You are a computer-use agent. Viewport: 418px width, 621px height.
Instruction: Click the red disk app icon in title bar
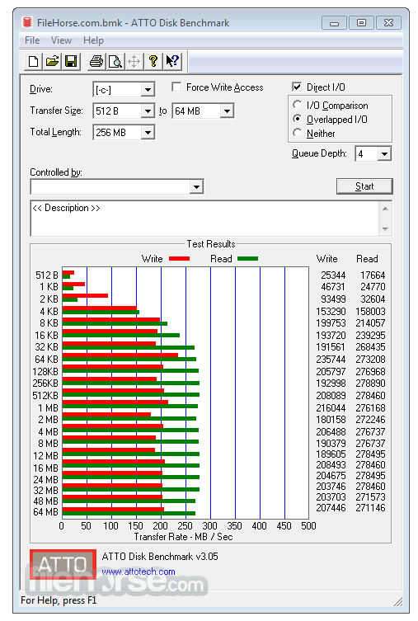[27, 22]
